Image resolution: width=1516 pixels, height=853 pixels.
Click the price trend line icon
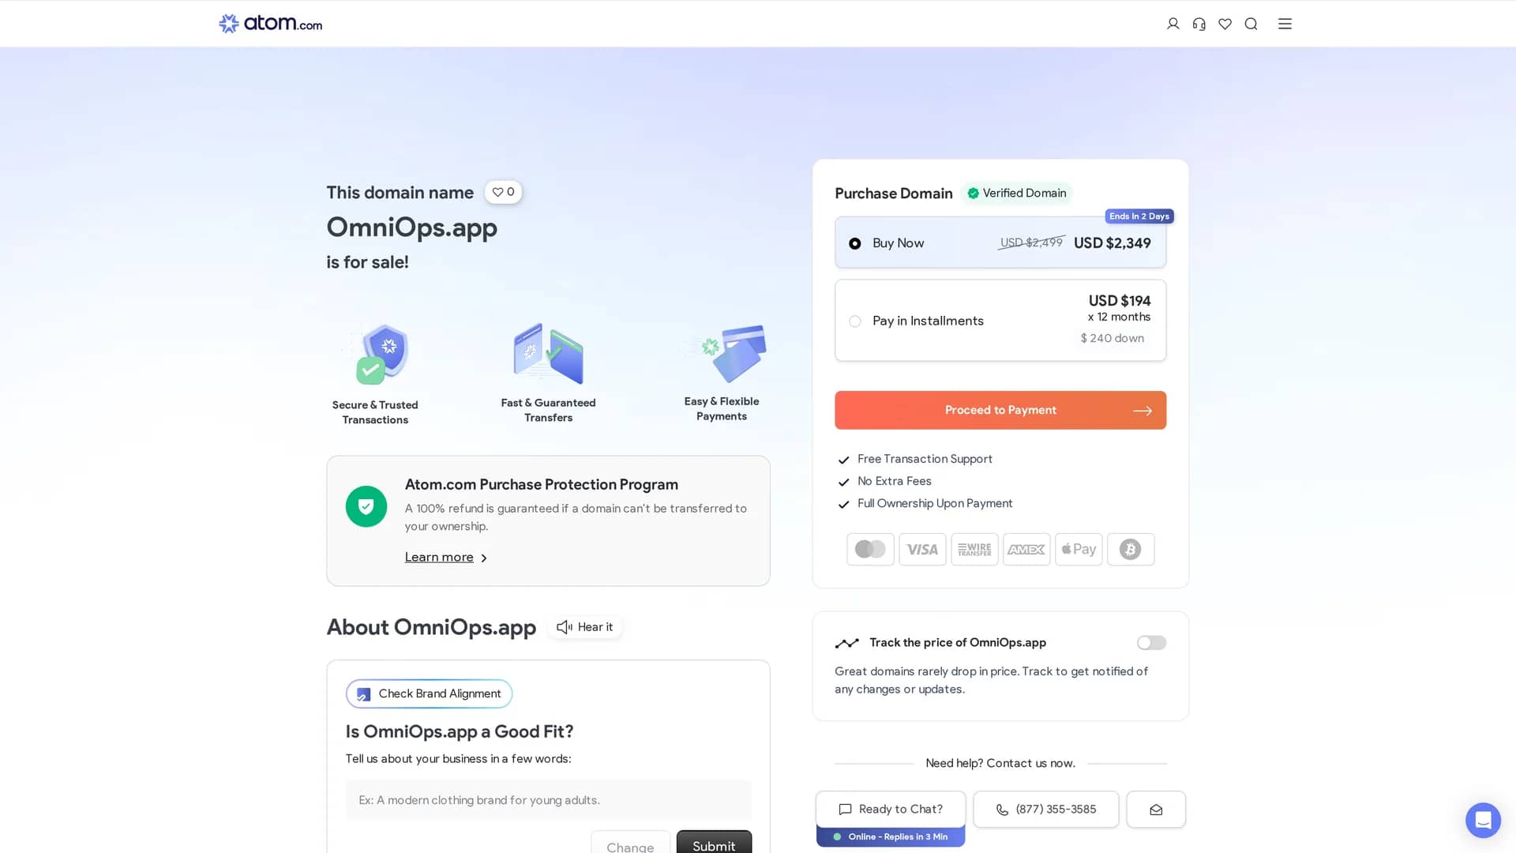pos(846,643)
